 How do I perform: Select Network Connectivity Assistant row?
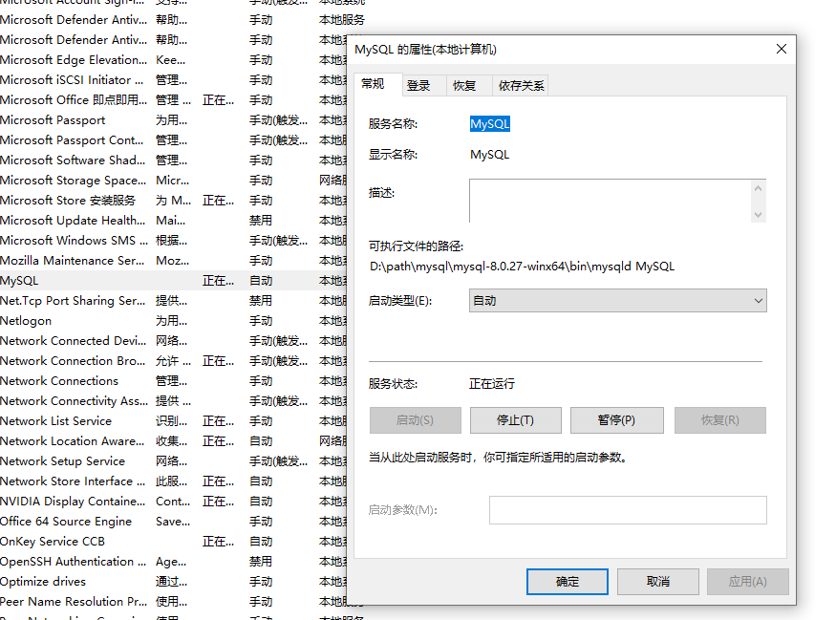(x=173, y=401)
